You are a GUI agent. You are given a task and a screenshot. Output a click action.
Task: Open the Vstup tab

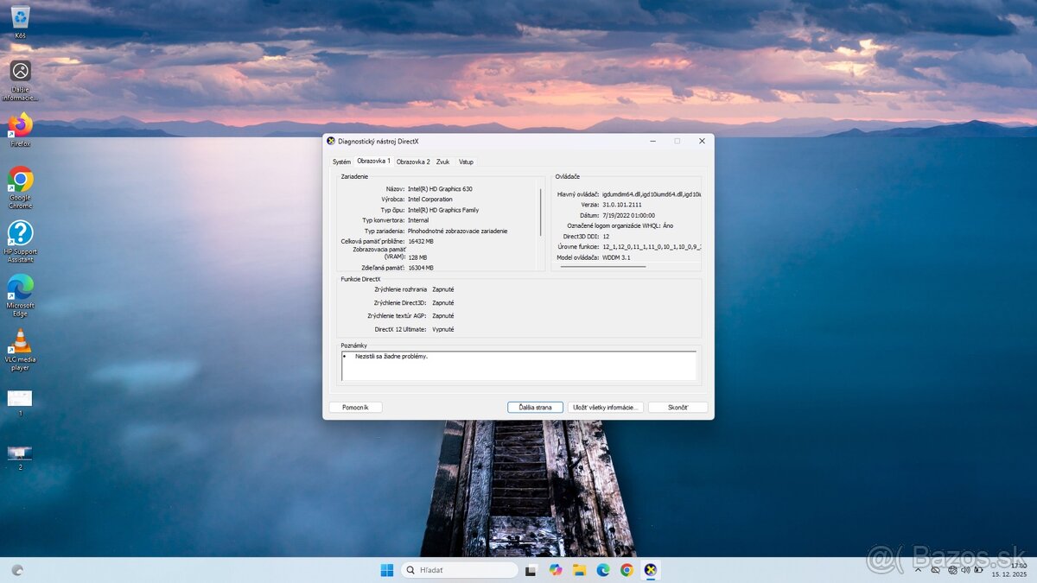467,162
